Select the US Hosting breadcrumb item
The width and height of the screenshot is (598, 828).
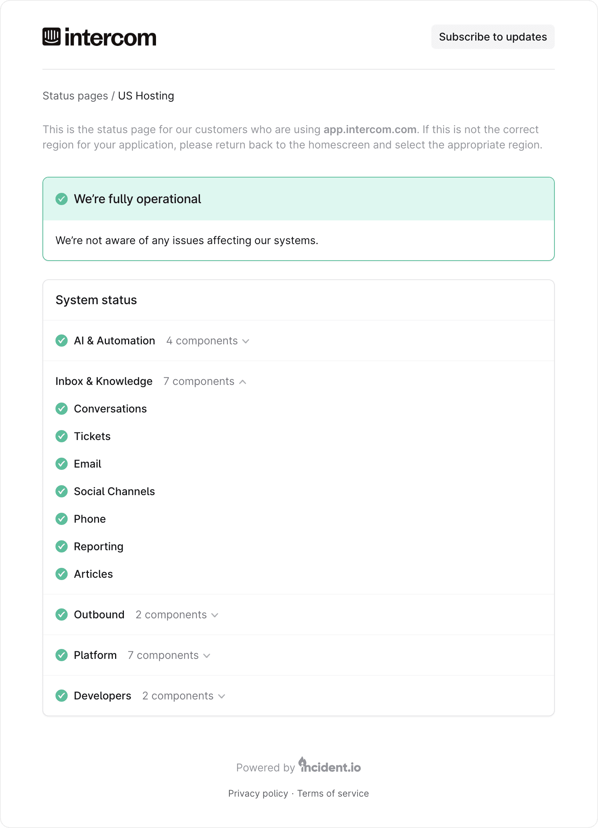(x=146, y=96)
